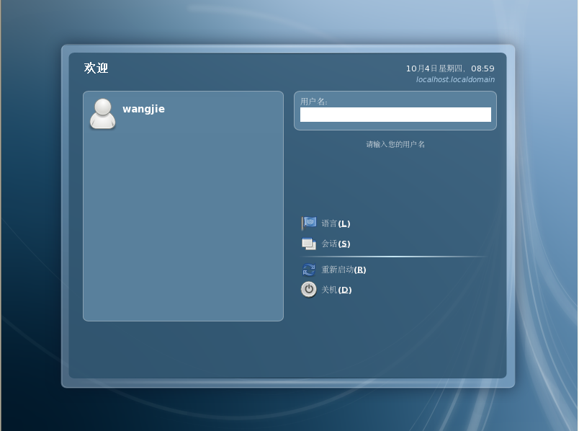Click wangjie's avatar icon
579x431 pixels.
(x=102, y=114)
